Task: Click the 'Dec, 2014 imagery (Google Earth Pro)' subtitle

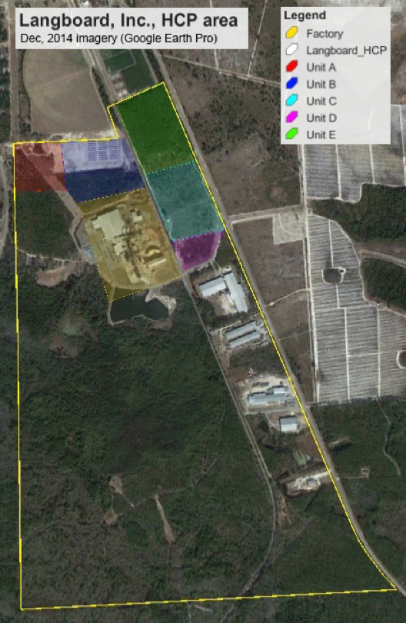Action: click(x=118, y=38)
